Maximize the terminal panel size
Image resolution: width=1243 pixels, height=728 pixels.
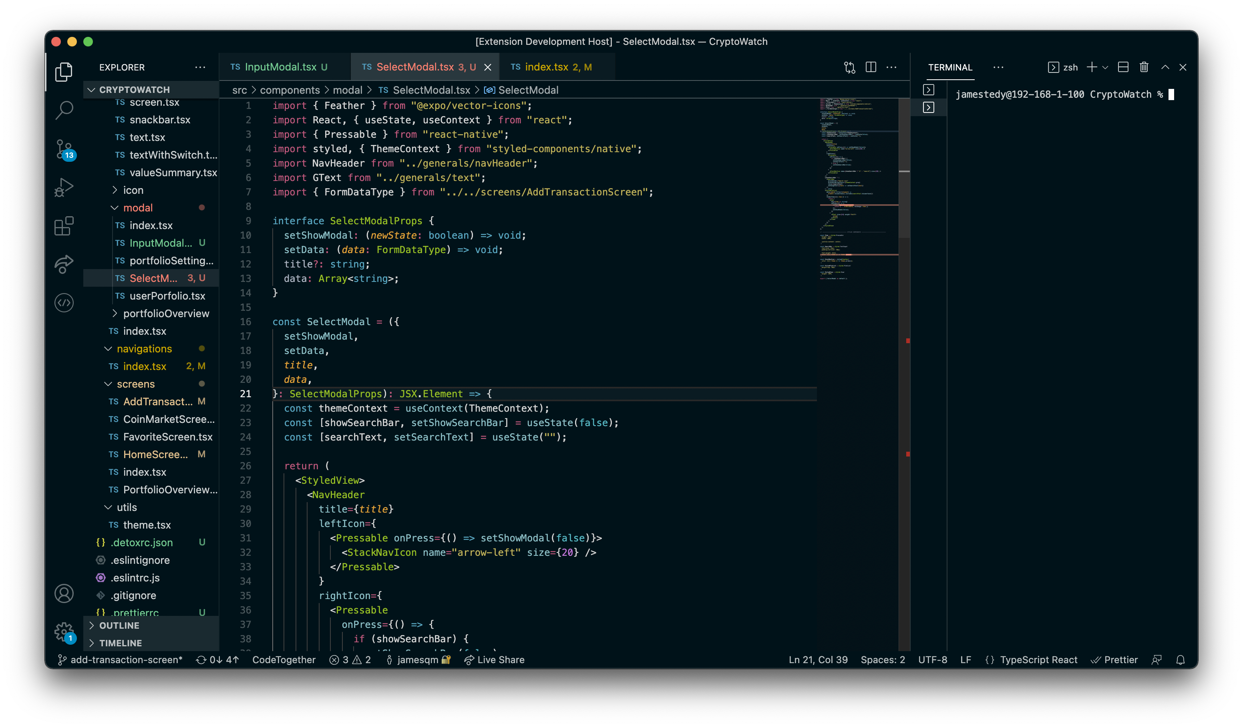tap(1165, 67)
